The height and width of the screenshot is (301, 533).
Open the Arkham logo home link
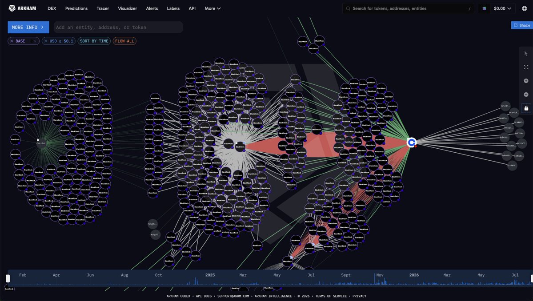(x=22, y=8)
